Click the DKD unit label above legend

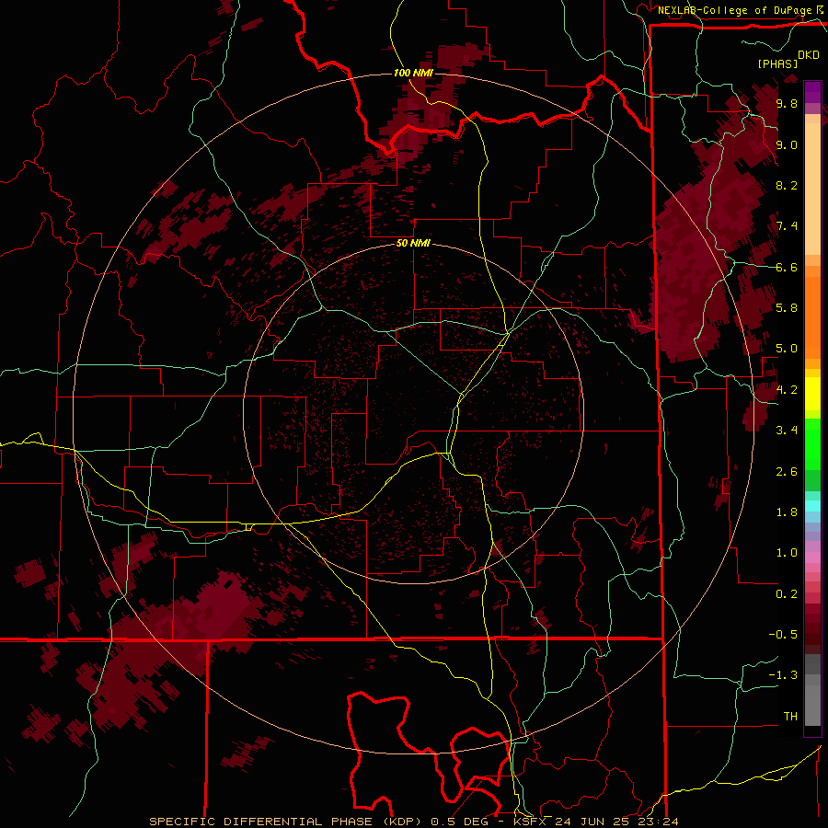(x=809, y=55)
